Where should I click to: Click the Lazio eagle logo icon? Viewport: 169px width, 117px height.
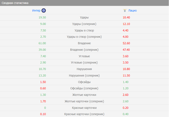[x=125, y=11]
